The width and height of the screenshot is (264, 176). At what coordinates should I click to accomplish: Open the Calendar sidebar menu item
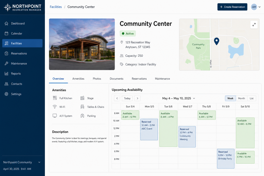22,33
